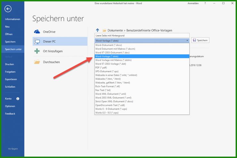The width and height of the screenshot is (237, 158).
Task: Select Webseite (*.htm, *.html) option
Action: click(x=142, y=79)
